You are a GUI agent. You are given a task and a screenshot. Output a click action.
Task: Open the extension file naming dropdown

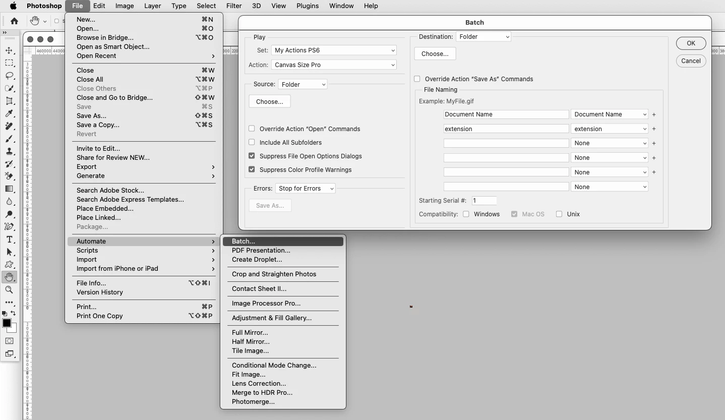(610, 129)
